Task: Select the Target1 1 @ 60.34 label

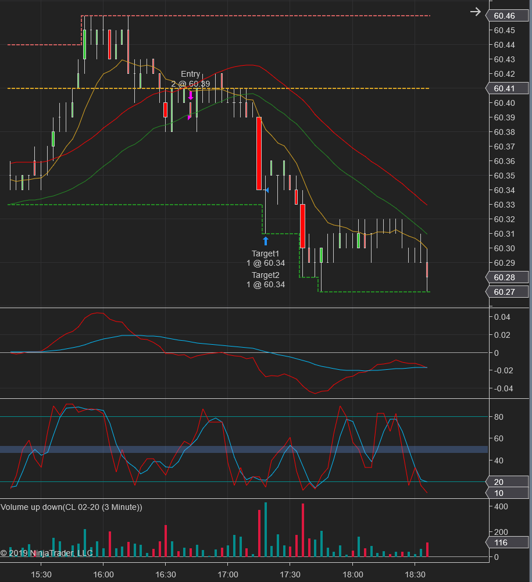Action: [266, 258]
